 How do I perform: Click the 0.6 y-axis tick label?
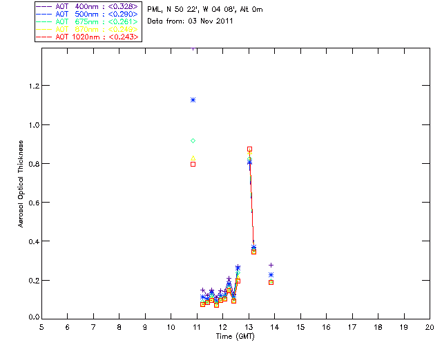(34, 203)
